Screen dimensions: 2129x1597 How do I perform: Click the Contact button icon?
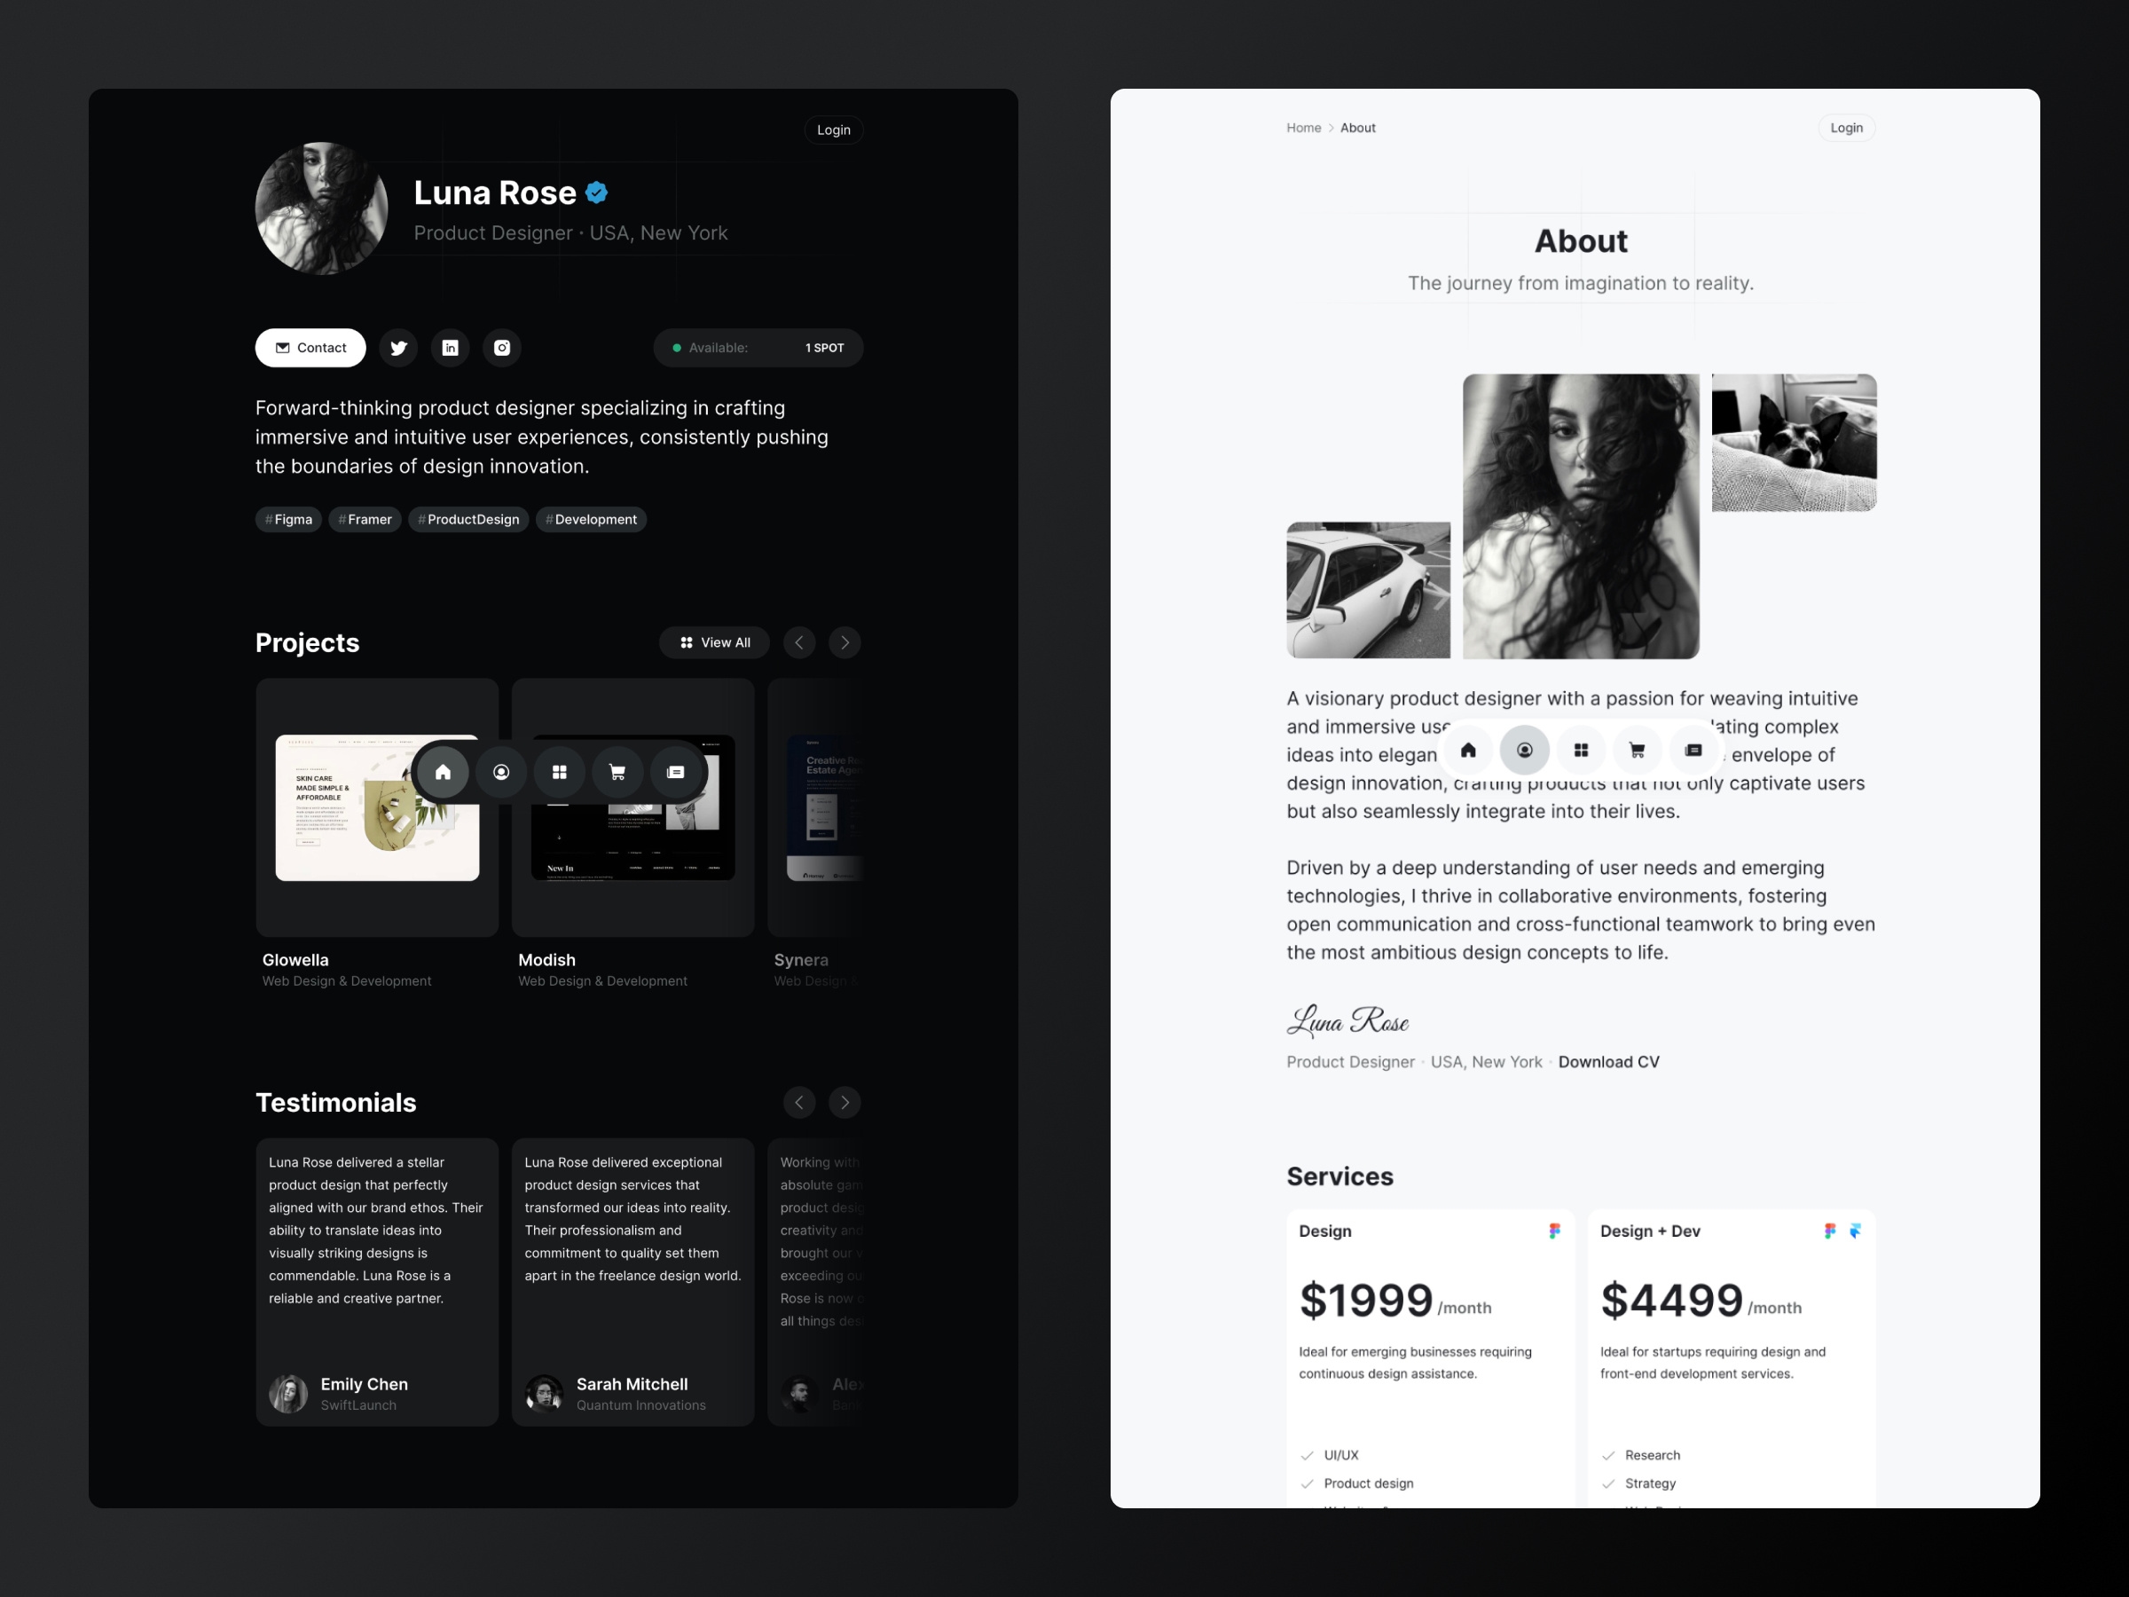point(283,347)
